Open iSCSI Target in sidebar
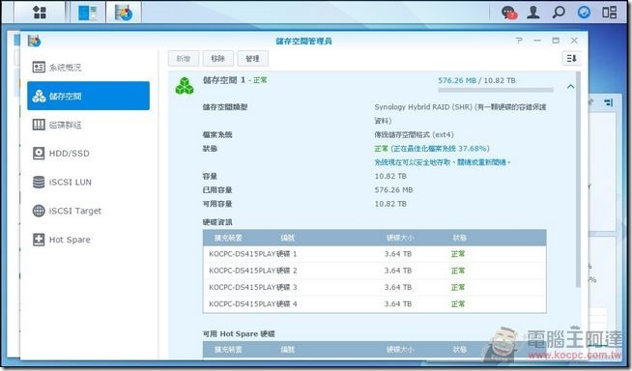The width and height of the screenshot is (632, 371). [88, 211]
